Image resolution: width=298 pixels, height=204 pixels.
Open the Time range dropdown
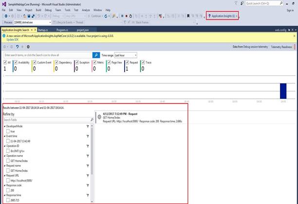click(126, 55)
